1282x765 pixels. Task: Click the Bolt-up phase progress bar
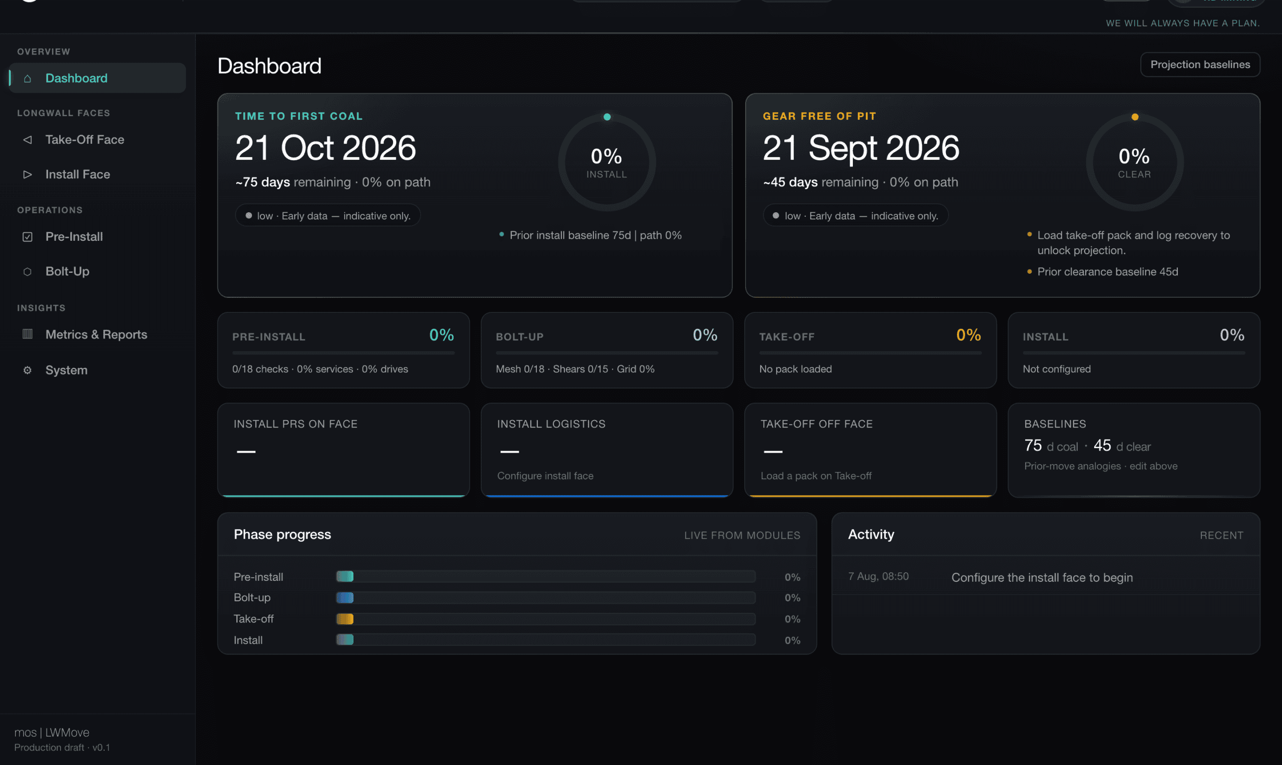546,597
